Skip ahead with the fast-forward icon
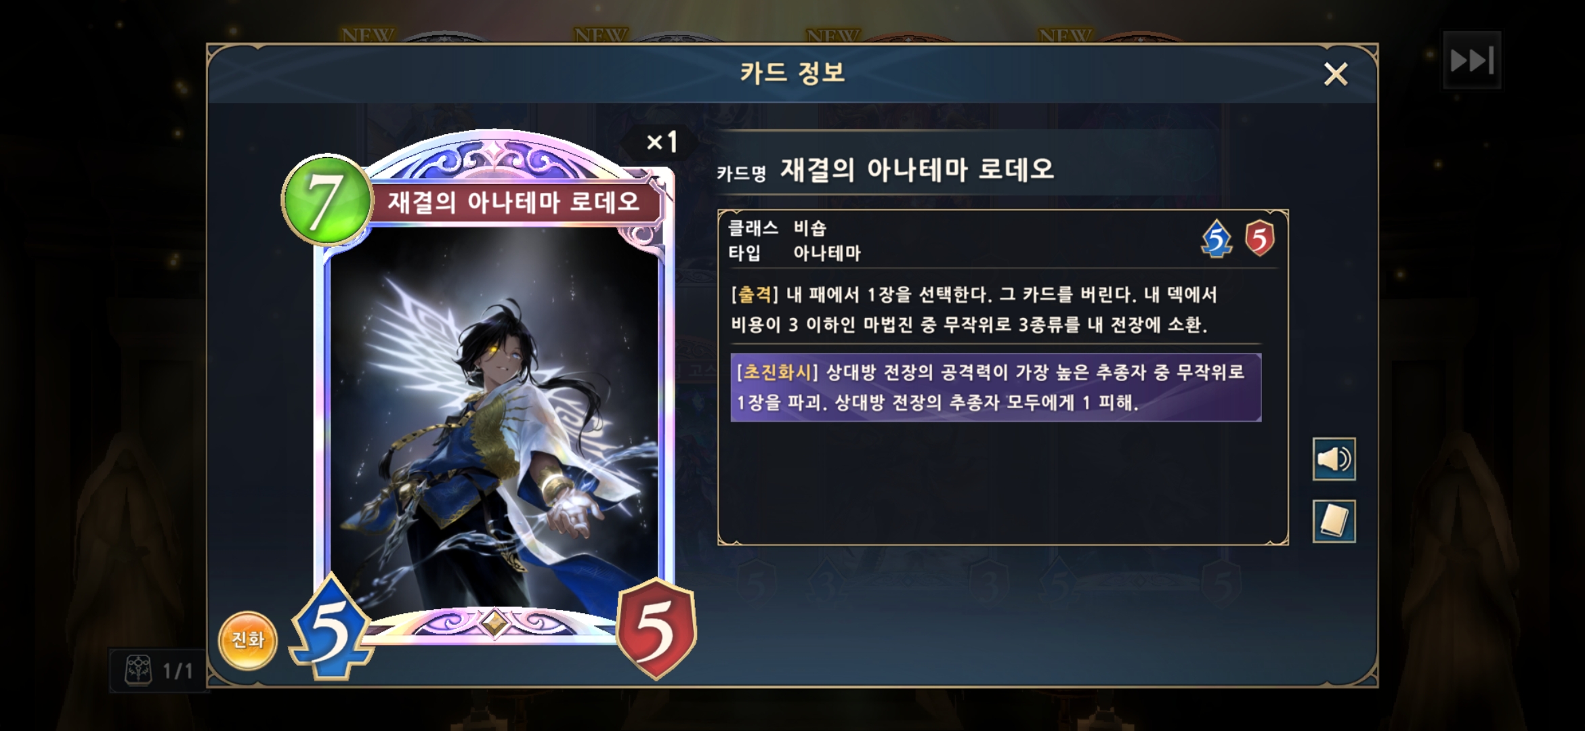The image size is (1585, 731). [x=1472, y=60]
